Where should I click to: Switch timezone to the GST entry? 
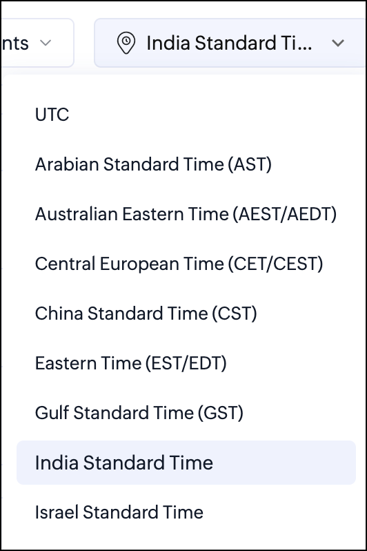click(x=186, y=413)
